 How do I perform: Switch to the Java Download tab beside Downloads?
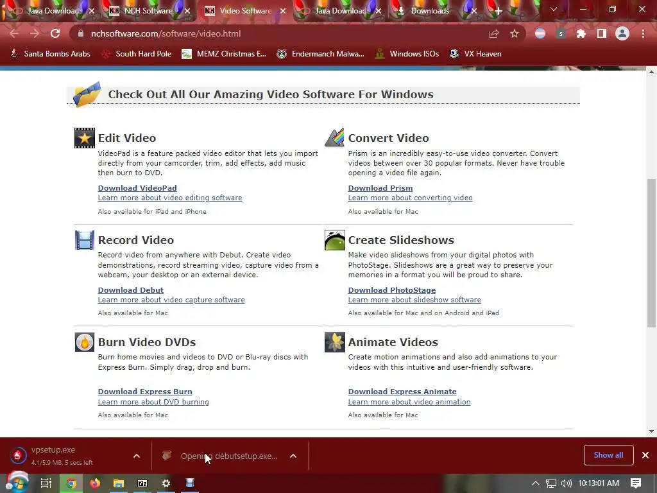click(x=341, y=11)
